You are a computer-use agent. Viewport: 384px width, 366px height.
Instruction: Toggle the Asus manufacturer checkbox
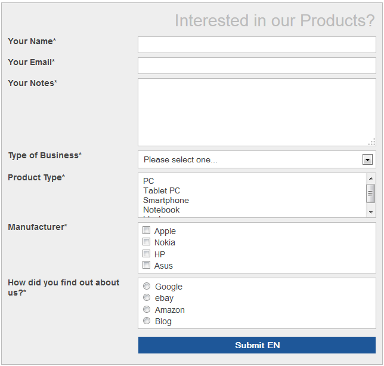pyautogui.click(x=147, y=265)
